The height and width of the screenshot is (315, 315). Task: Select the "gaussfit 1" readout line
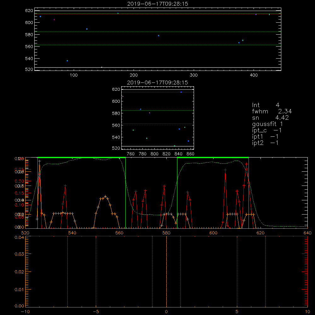pos(267,124)
